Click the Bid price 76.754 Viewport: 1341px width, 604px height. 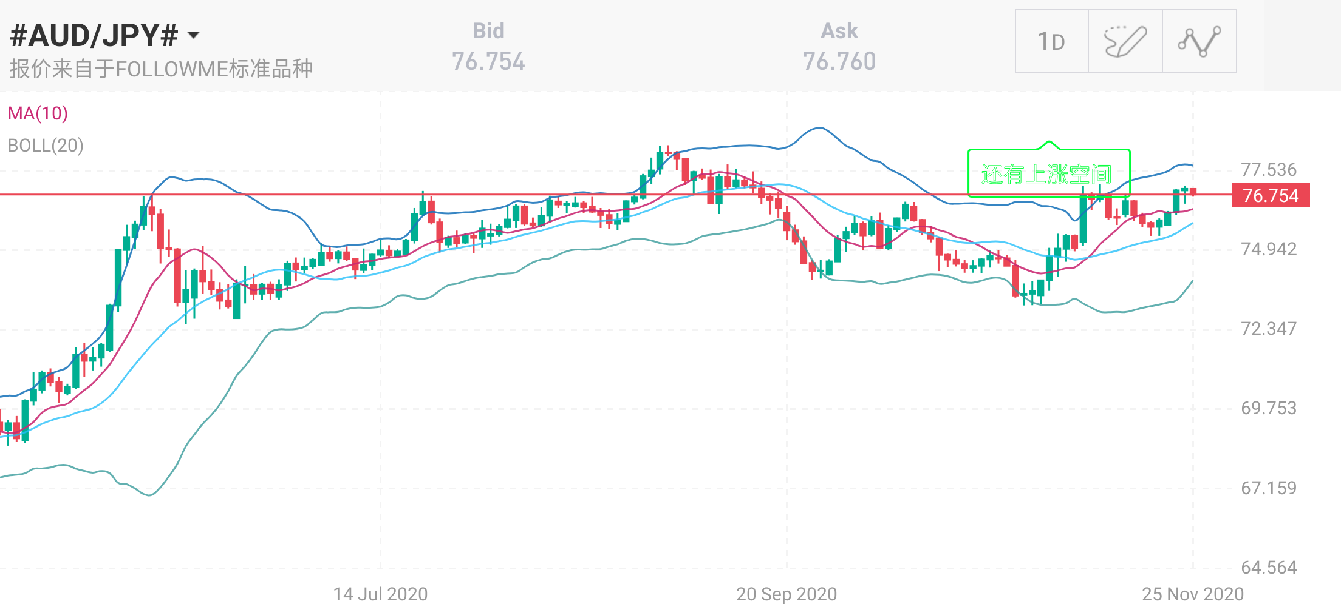[x=488, y=61]
